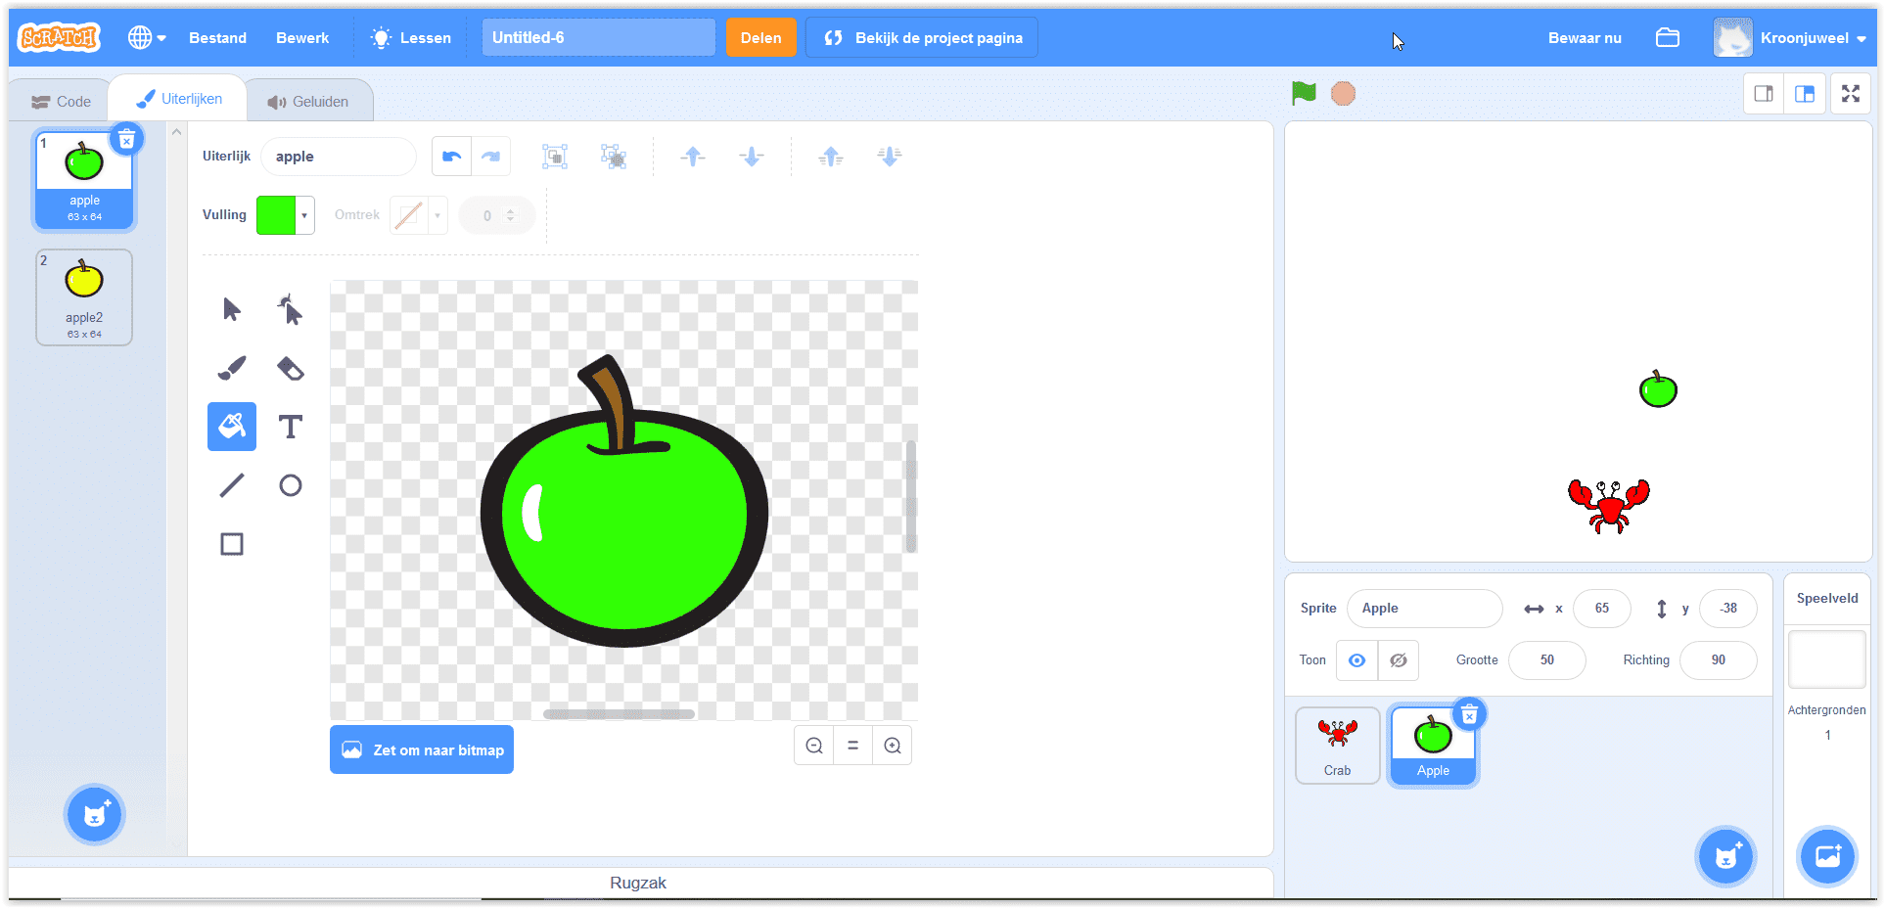Select the Rectangle tool
The height and width of the screenshot is (908, 1885).
click(x=232, y=544)
